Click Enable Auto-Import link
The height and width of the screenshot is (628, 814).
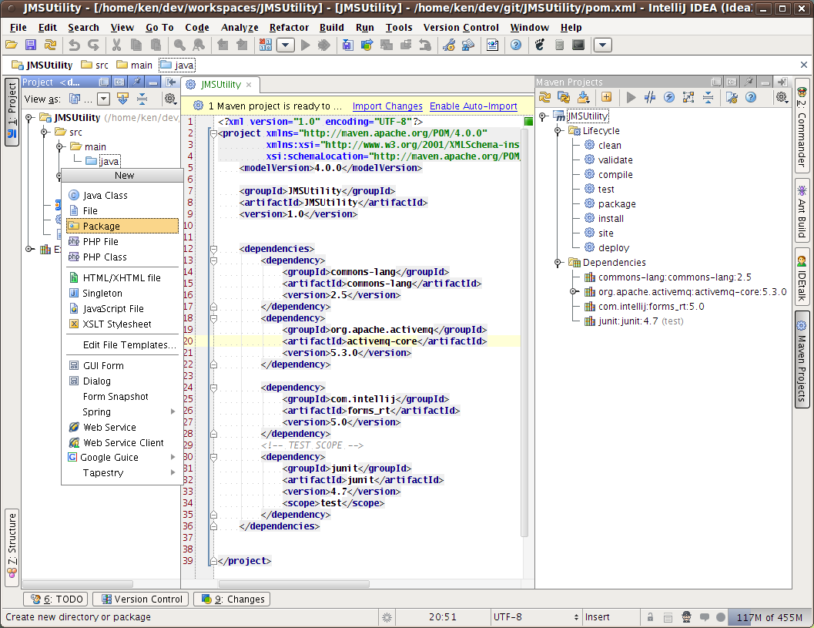point(474,106)
